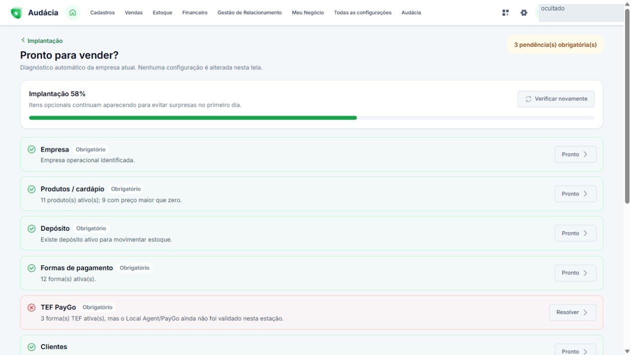Open the Cadastros menu

(x=102, y=12)
